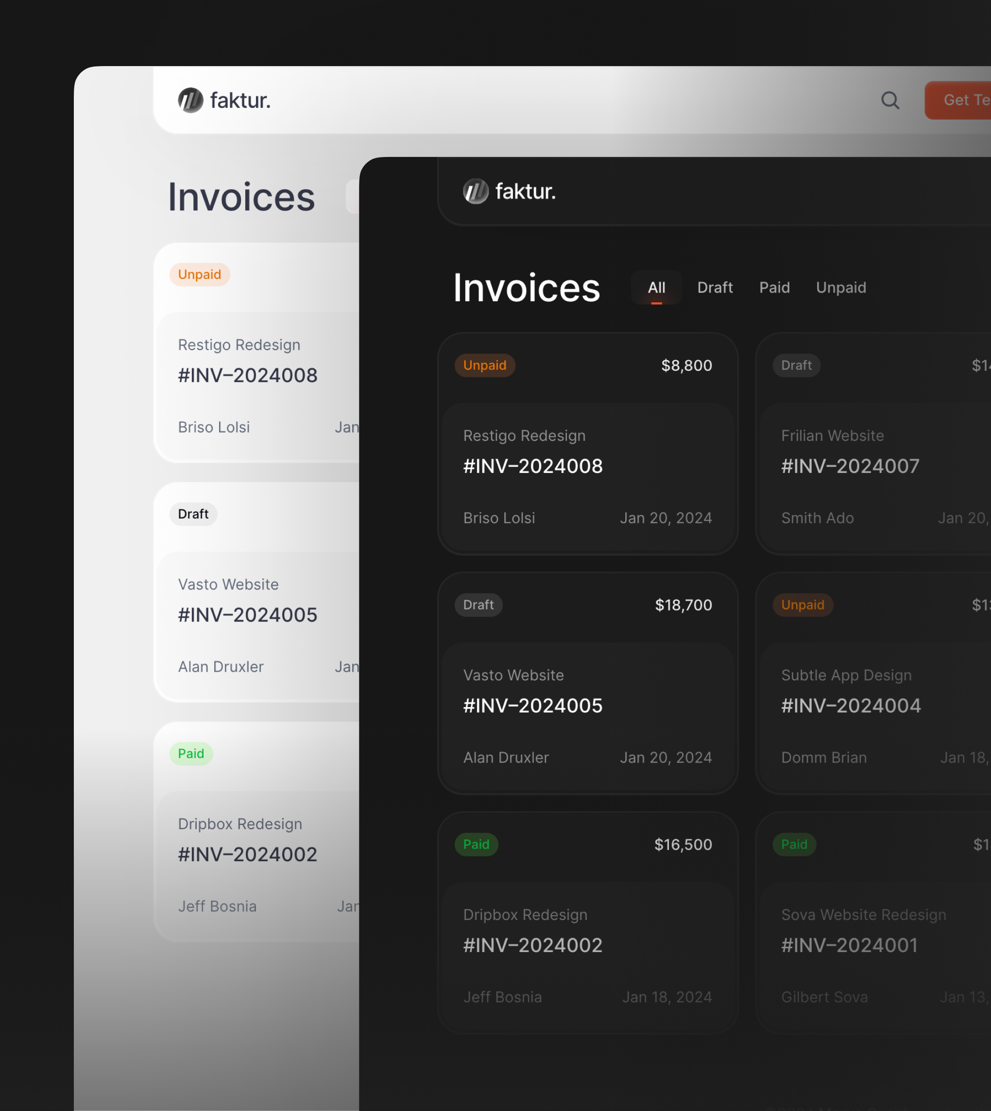Select the All filter tab
The image size is (991, 1111).
click(x=656, y=288)
